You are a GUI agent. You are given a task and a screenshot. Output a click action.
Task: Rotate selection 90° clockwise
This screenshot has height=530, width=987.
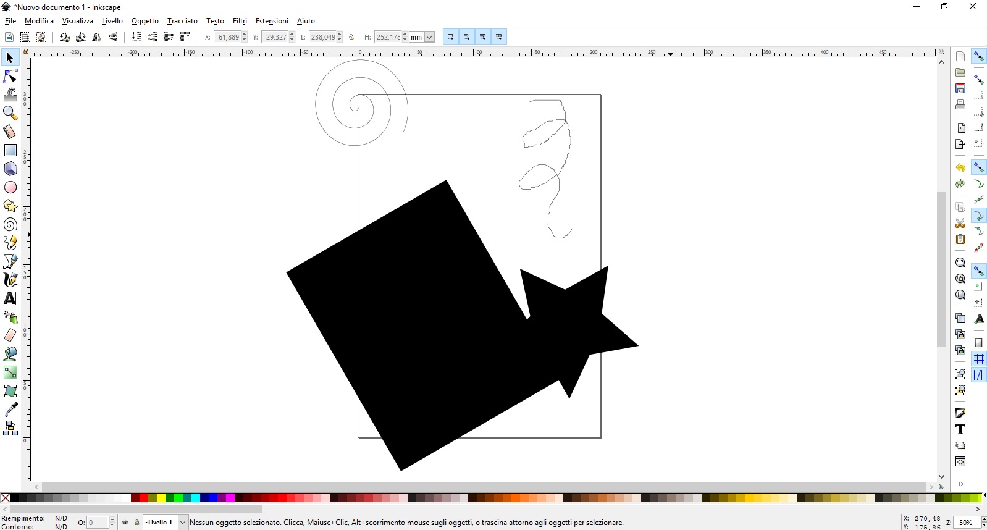[81, 37]
